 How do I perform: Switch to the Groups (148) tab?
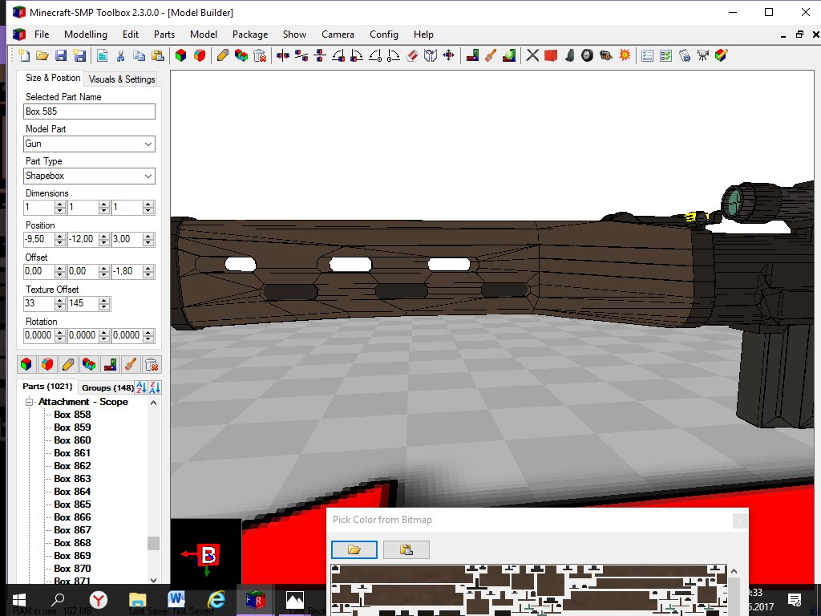(107, 387)
